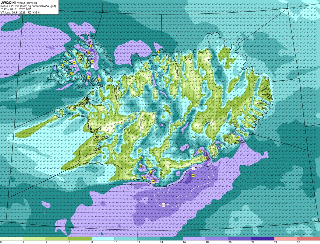Click the salmon legend swatch above 26
The width and height of the screenshot is (320, 244).
click(309, 239)
